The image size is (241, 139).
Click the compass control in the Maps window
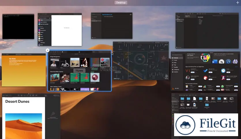(x=166, y=76)
